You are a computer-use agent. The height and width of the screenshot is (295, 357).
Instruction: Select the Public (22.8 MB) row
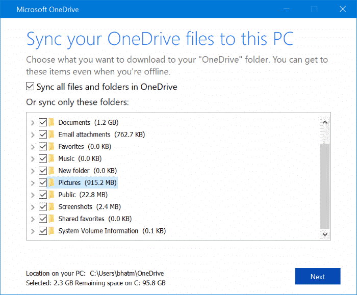click(83, 195)
